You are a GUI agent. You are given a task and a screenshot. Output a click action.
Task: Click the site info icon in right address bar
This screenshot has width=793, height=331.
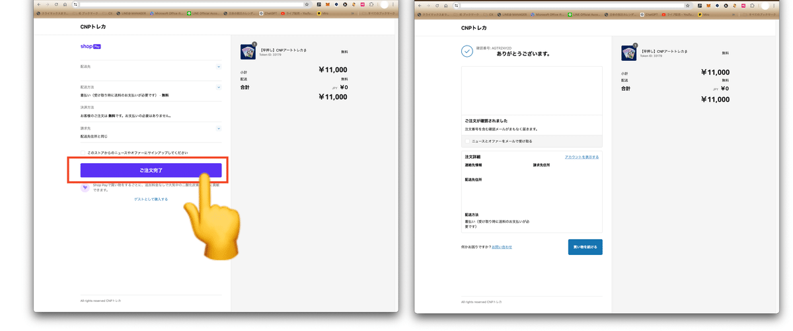tap(456, 5)
